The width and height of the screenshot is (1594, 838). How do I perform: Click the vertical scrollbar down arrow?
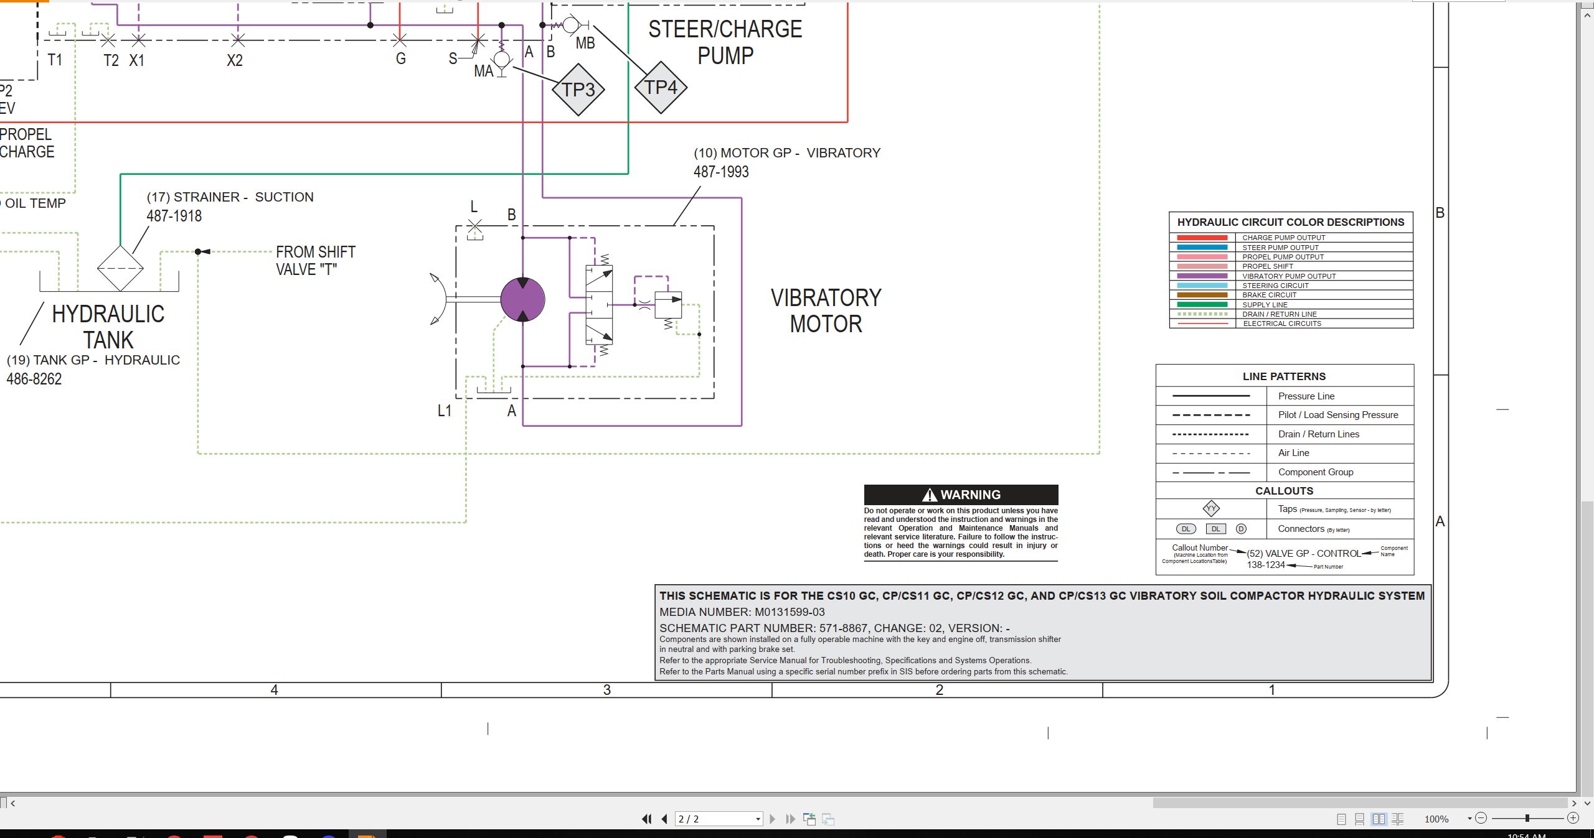coord(1587,803)
